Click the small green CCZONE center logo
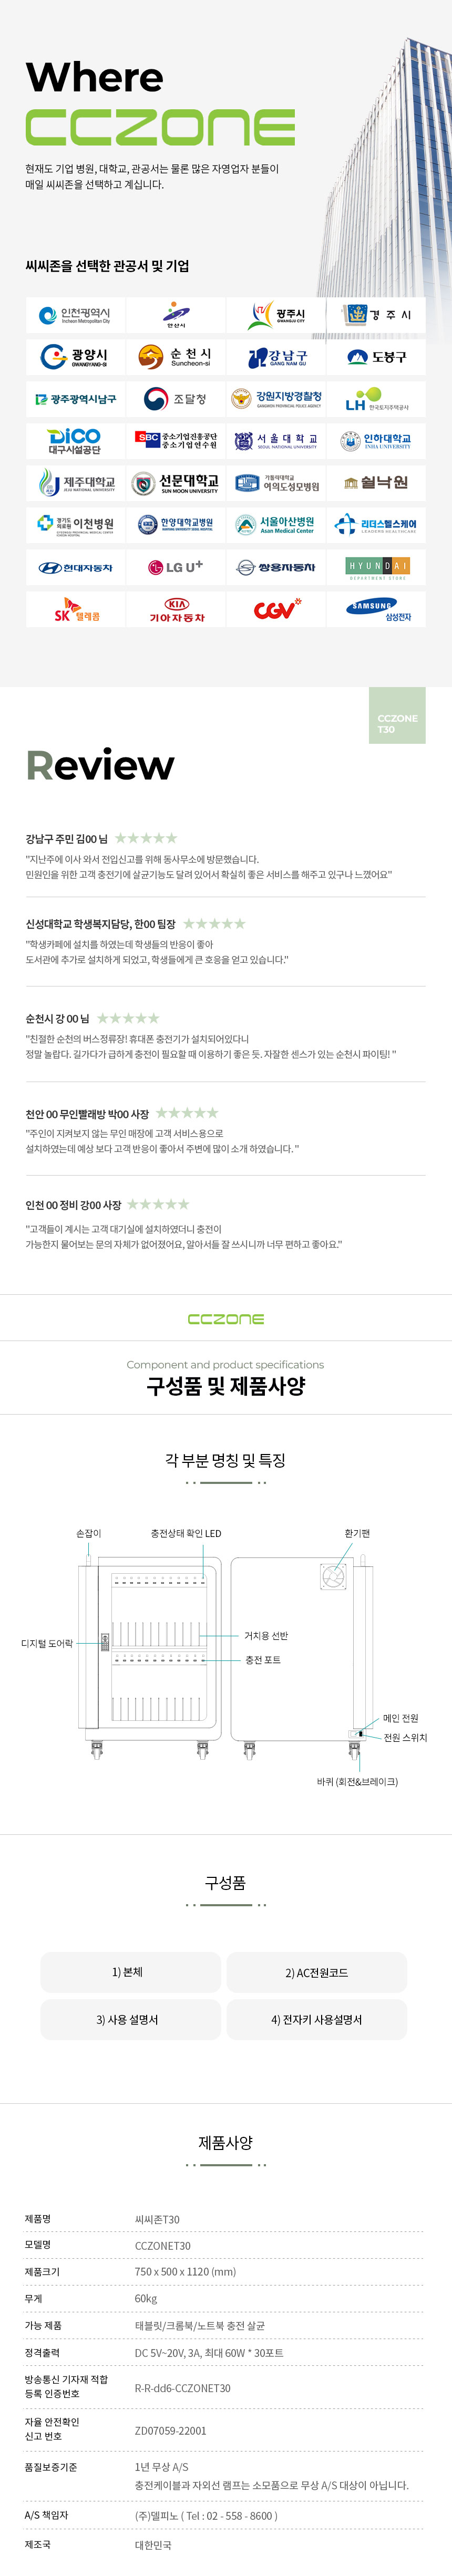The width and height of the screenshot is (452, 2576). 226,1319
